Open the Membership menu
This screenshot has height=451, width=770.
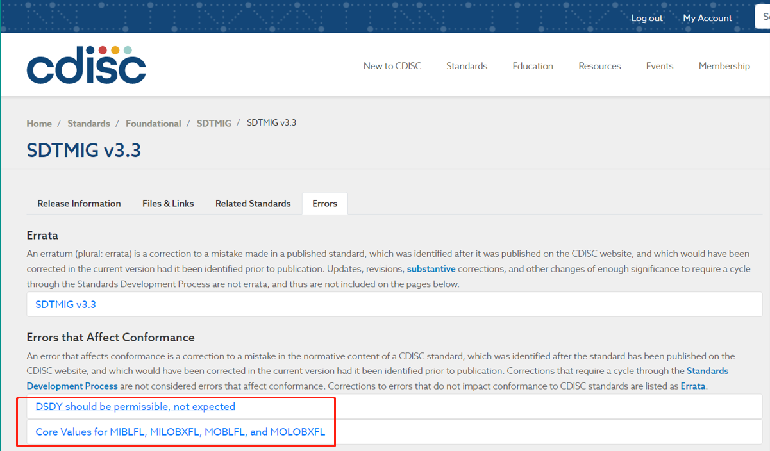(724, 66)
